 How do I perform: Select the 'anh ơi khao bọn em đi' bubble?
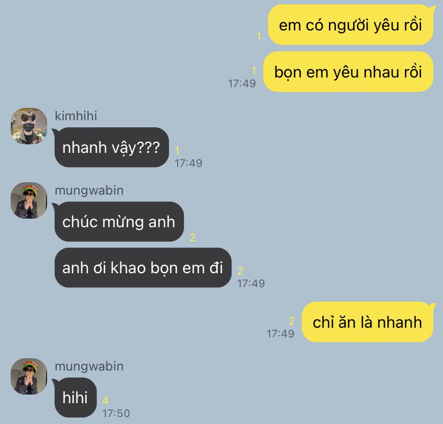143,268
